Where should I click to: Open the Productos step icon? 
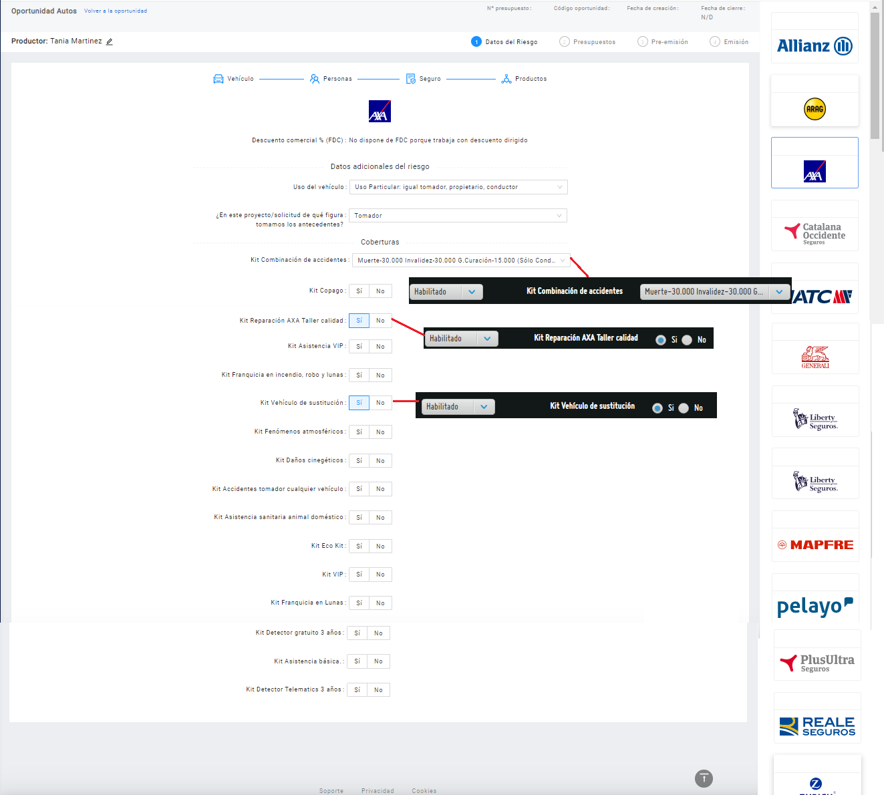click(506, 79)
